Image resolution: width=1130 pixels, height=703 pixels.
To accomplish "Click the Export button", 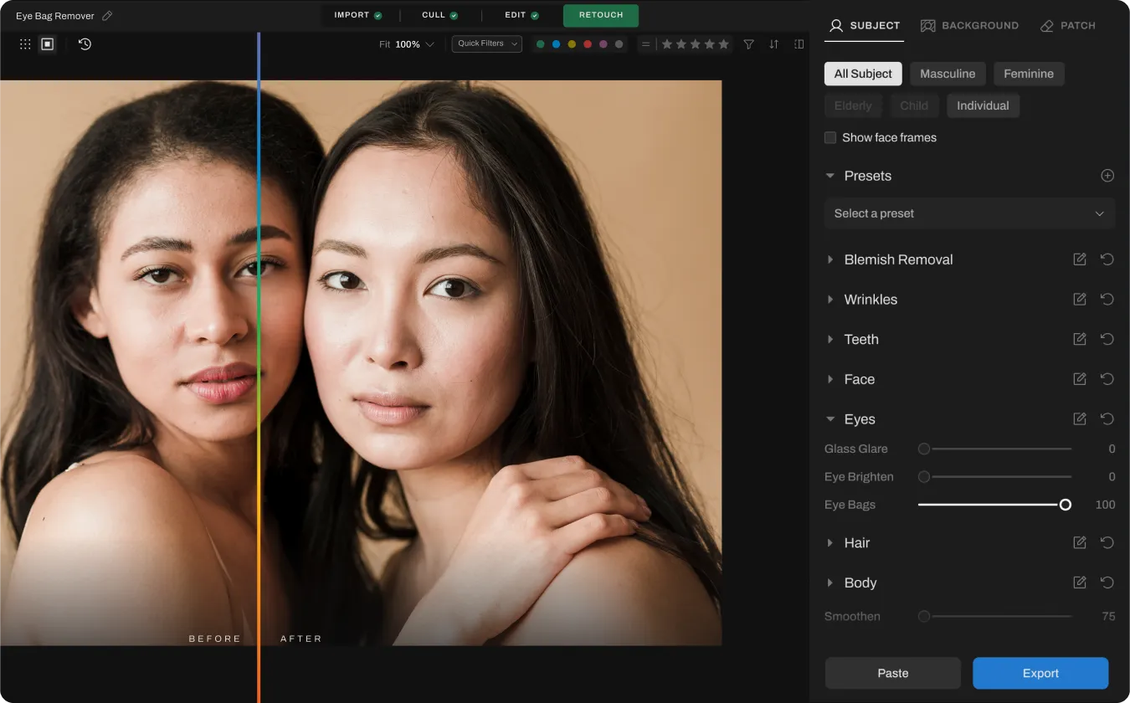I will pyautogui.click(x=1040, y=673).
